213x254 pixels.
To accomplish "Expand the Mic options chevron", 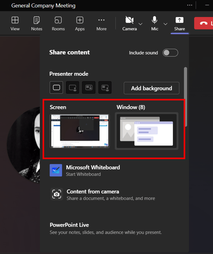I will point(165,24).
